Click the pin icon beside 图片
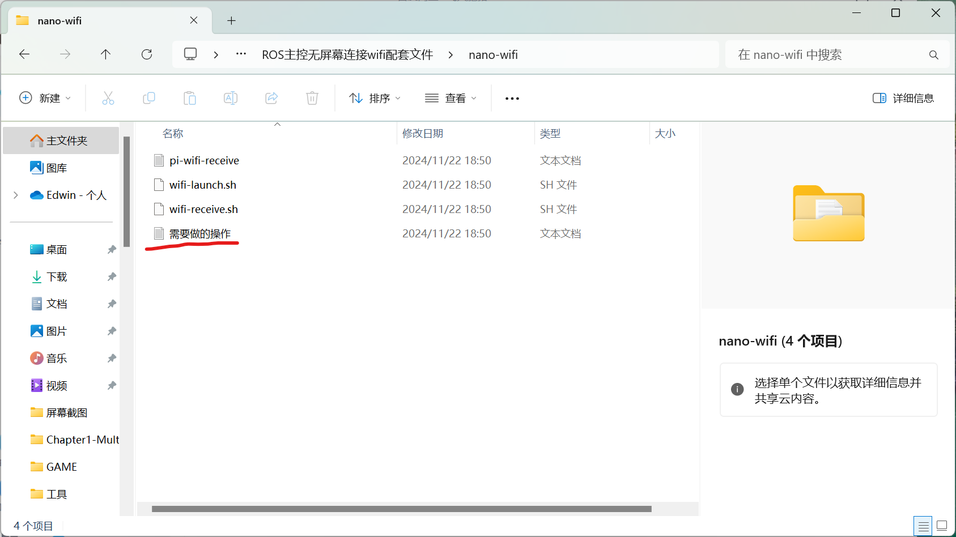The height and width of the screenshot is (537, 956). (112, 331)
